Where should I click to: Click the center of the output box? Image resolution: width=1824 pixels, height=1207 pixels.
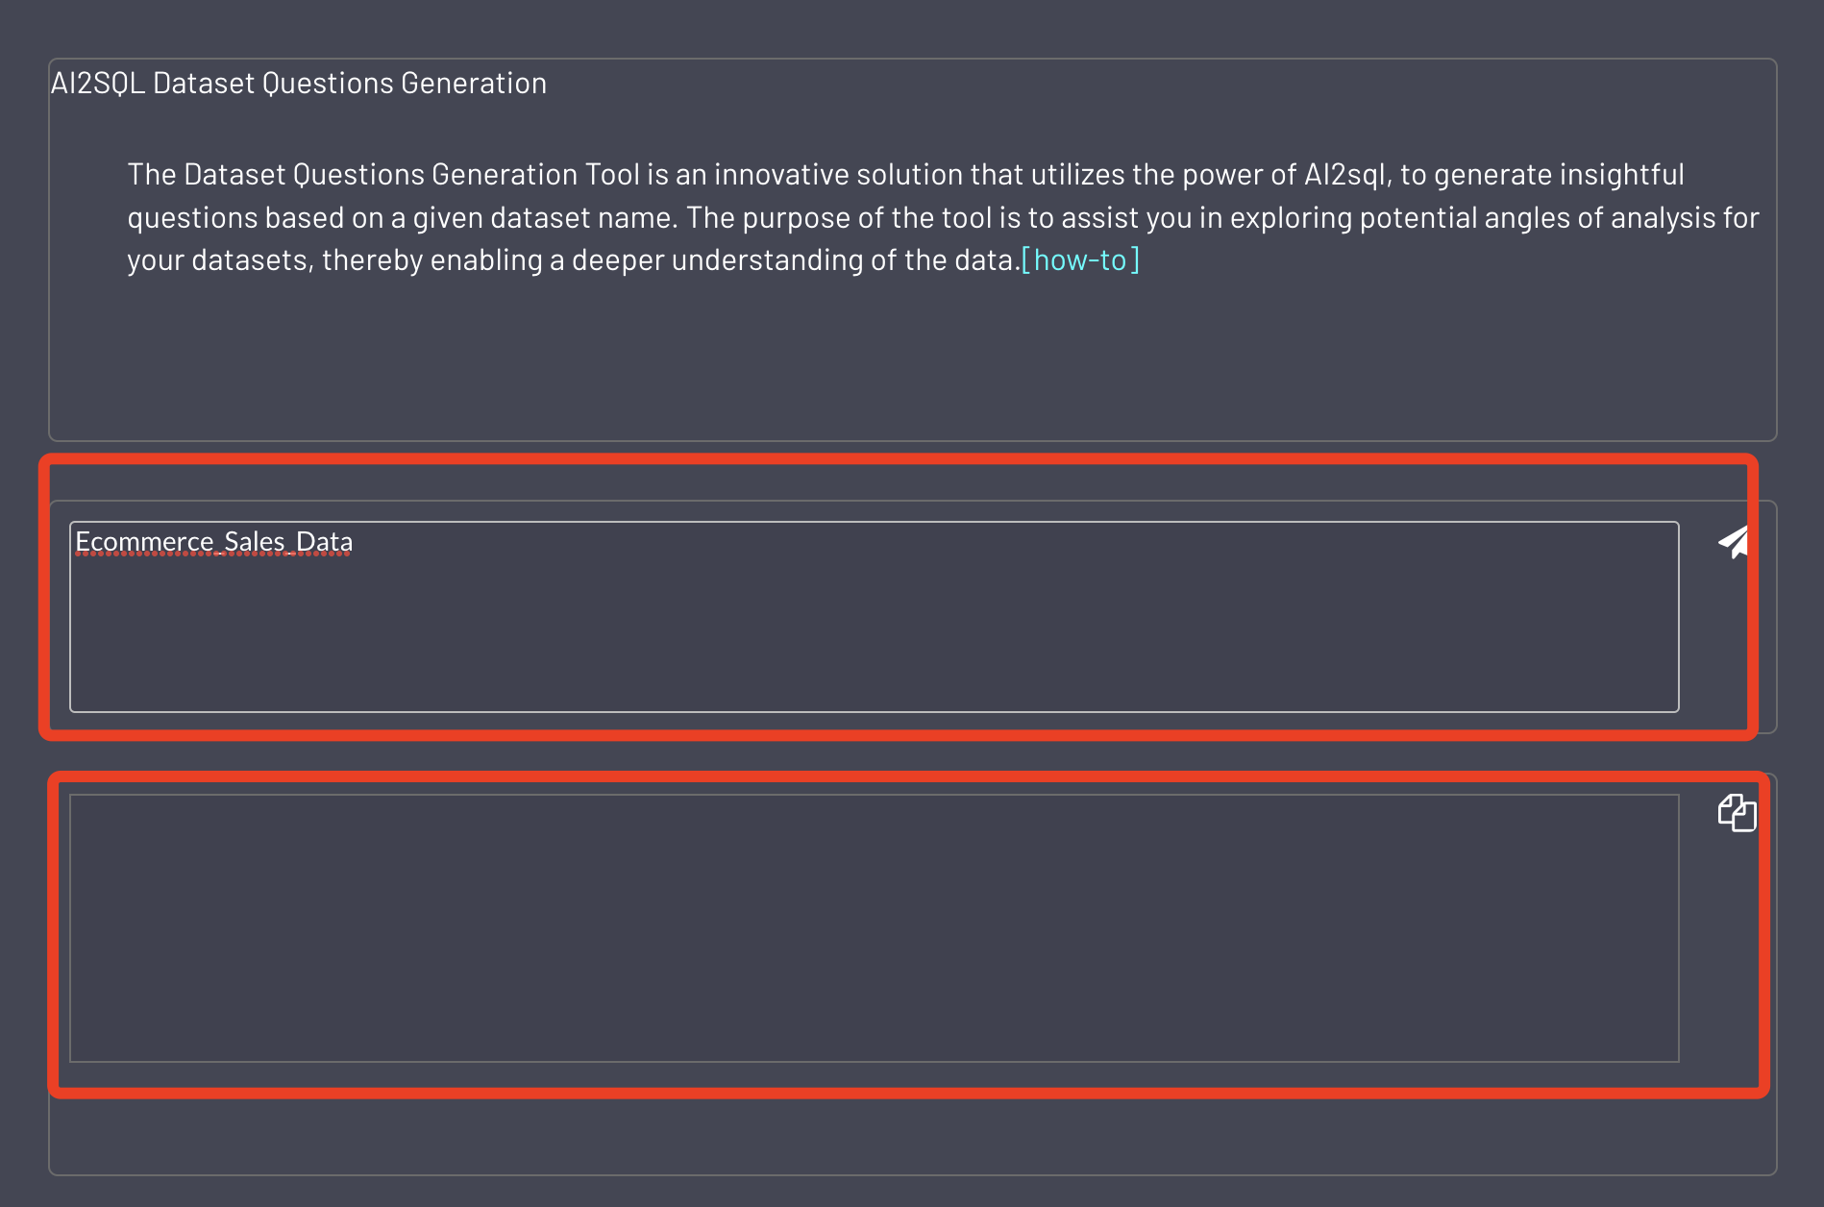point(874,927)
